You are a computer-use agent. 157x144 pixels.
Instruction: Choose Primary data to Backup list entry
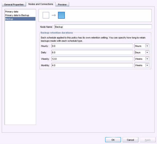tap(17, 15)
